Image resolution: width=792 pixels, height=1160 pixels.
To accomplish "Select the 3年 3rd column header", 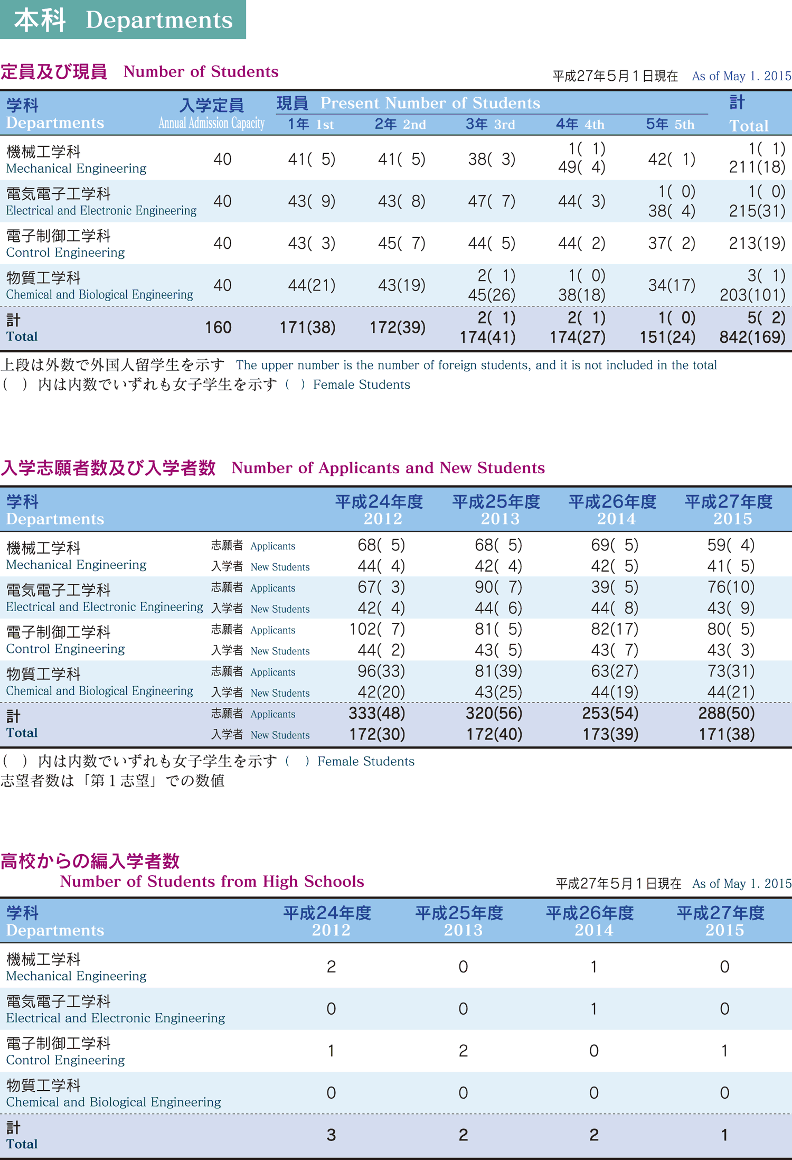I will (x=491, y=124).
